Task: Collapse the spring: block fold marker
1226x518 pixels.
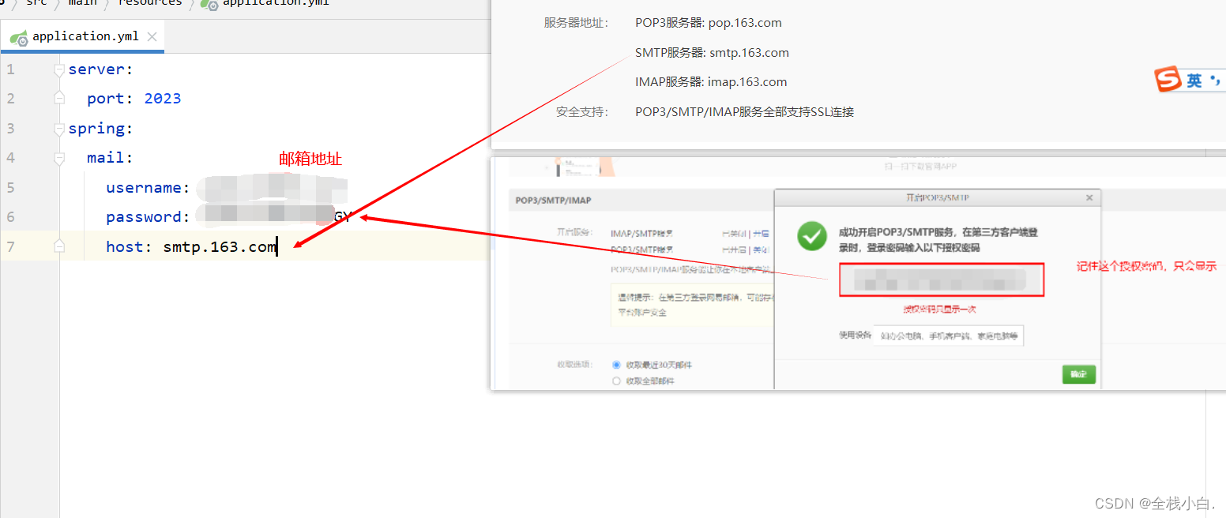Action: (59, 129)
